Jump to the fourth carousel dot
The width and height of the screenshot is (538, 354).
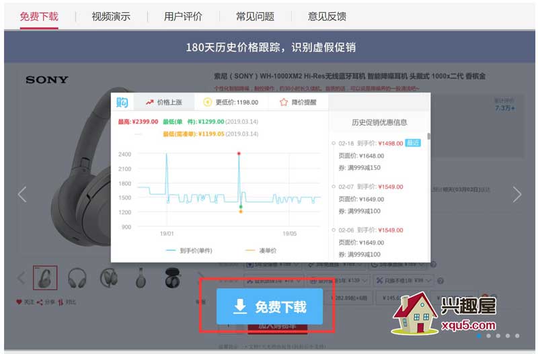tap(508, 336)
